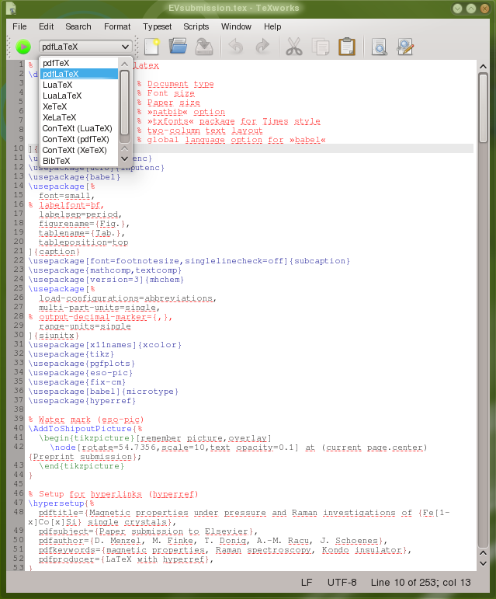
Task: Open the File menu
Action: (19, 26)
